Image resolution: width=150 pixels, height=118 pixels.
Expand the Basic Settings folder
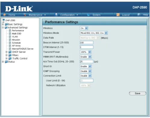pos(3,24)
